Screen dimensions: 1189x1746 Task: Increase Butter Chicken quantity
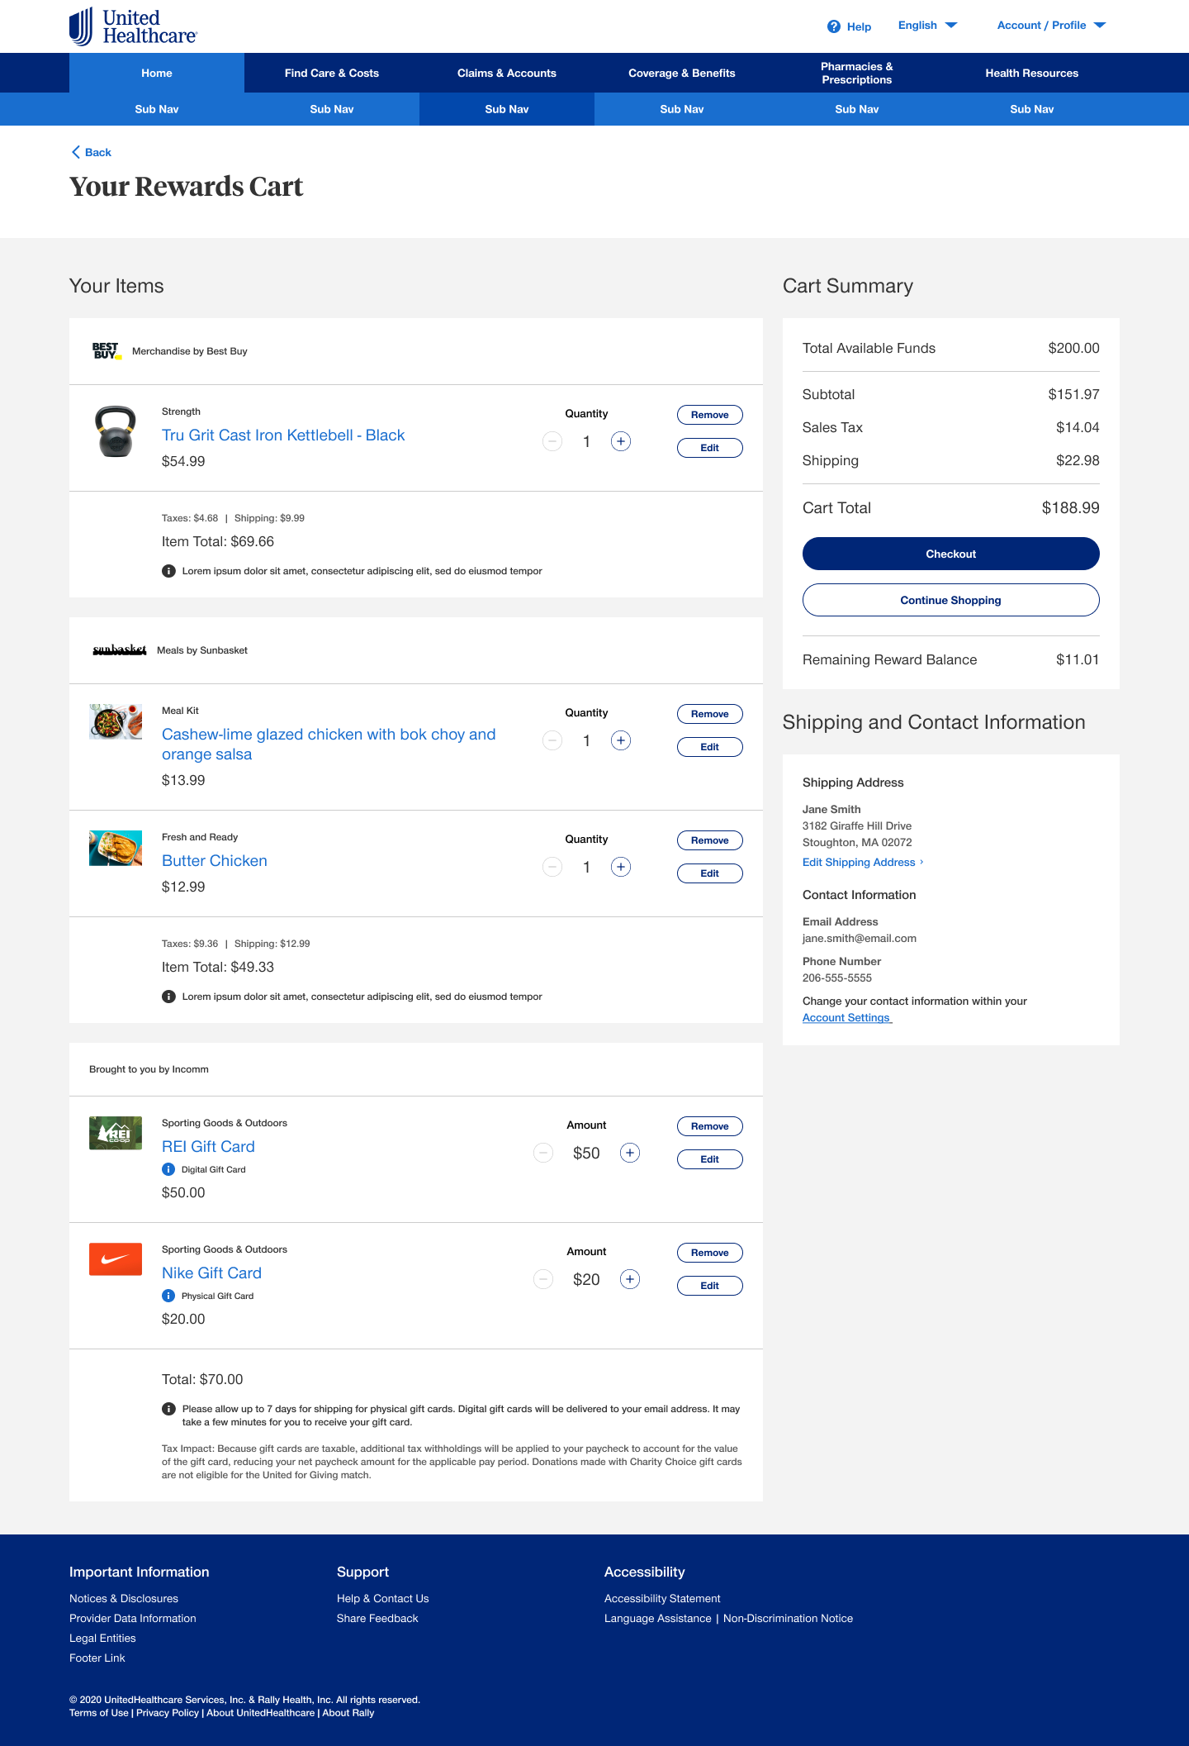point(621,867)
